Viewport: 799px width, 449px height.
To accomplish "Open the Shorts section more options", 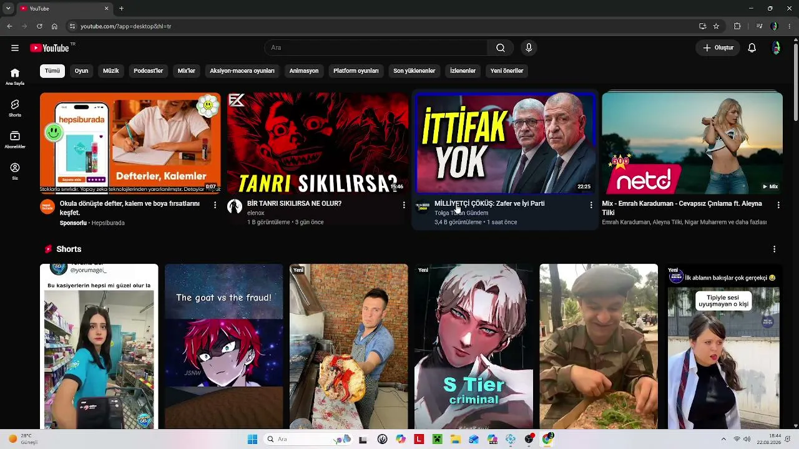I will [x=775, y=249].
